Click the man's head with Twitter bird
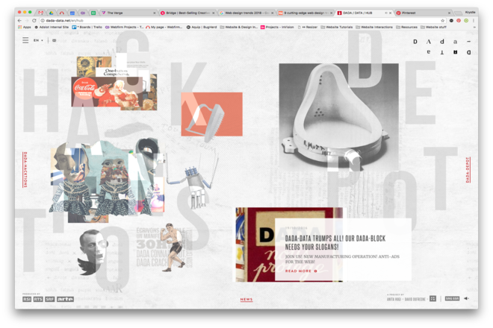The height and width of the screenshot is (328, 493). point(93,252)
